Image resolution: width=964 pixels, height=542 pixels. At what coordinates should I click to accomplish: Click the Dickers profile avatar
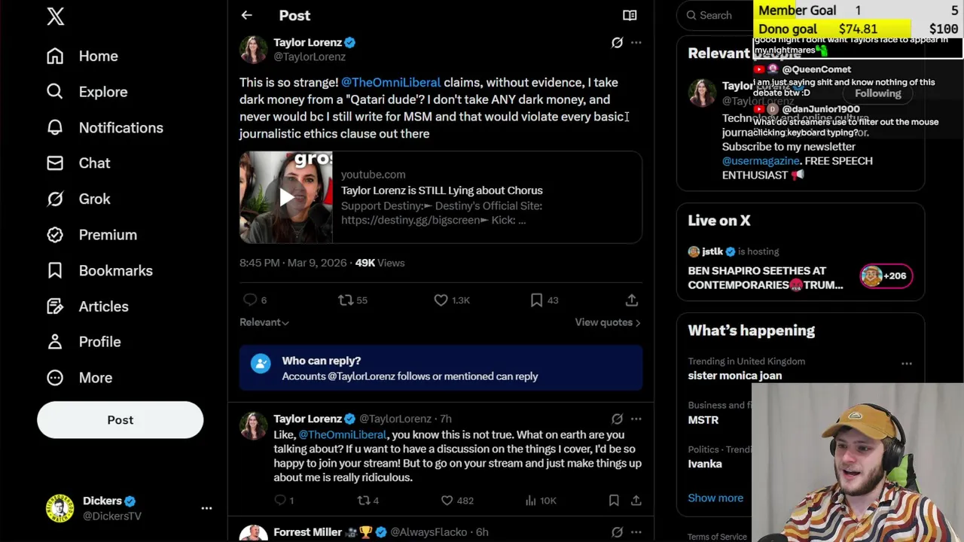point(59,509)
